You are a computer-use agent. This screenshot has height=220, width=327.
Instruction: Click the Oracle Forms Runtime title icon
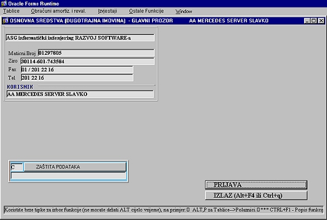[4, 3]
